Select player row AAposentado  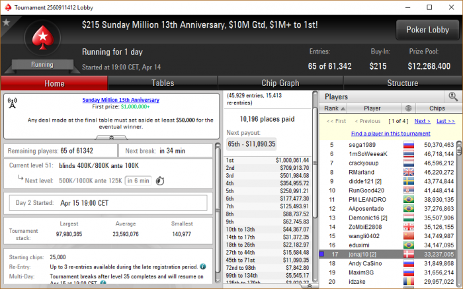click(388, 209)
